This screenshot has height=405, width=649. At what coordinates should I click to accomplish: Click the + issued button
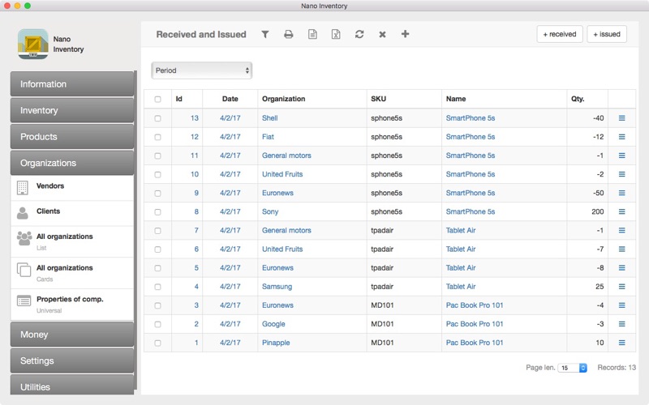(x=607, y=34)
